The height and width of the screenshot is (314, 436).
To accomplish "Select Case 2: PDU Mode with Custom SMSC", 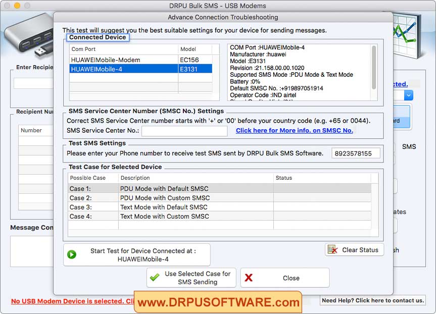I will (152, 198).
